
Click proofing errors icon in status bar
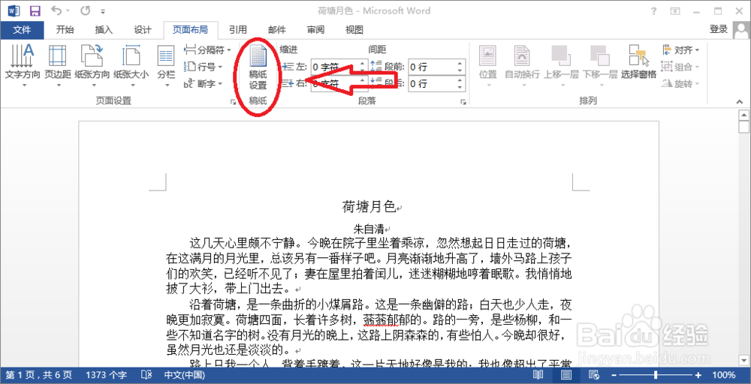pyautogui.click(x=147, y=375)
